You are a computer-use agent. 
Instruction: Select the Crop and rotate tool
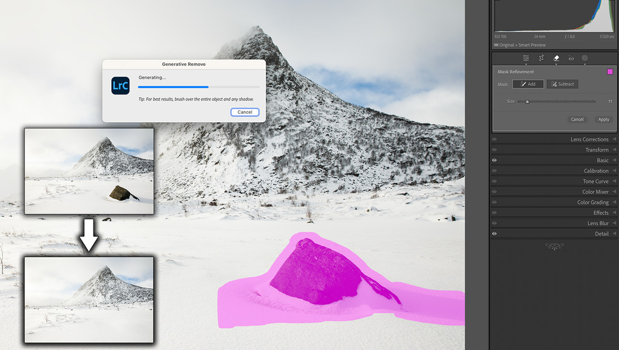tap(541, 58)
